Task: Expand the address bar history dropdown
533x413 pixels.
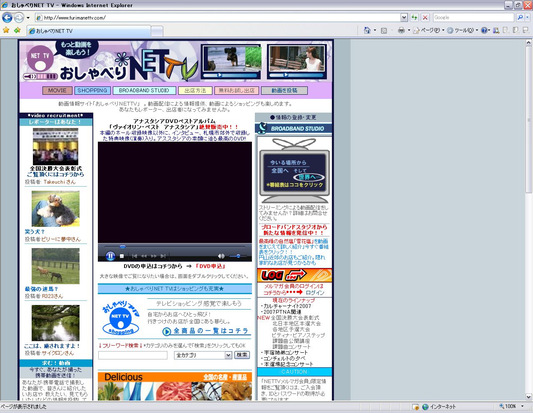Action: [x=404, y=17]
